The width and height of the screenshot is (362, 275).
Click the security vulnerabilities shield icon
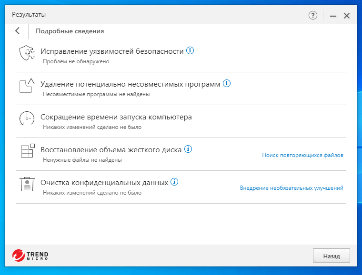pos(27,53)
